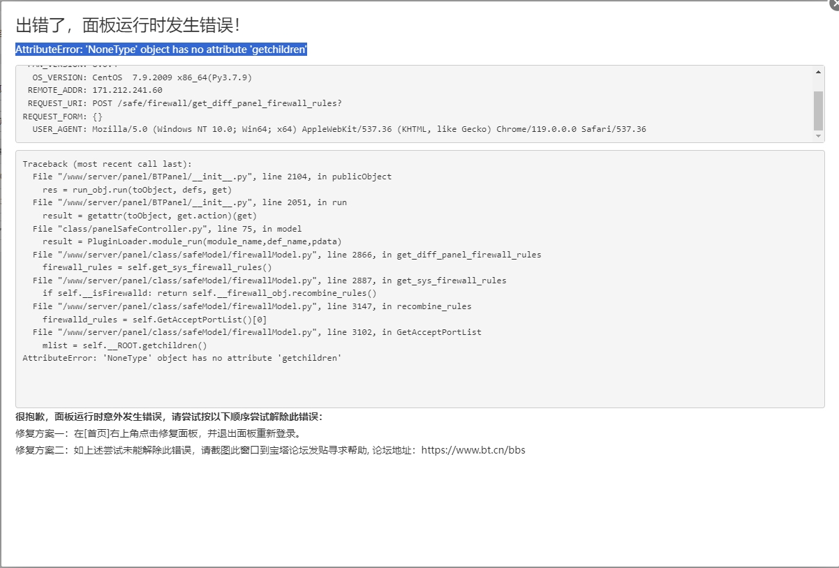
Task: Click the line 2887 get_sys_firewall_rules entry
Action: 269,281
